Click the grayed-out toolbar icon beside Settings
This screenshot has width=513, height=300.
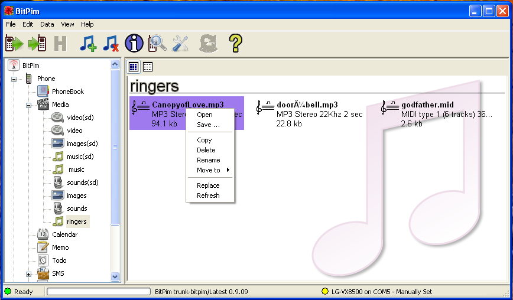tap(209, 43)
